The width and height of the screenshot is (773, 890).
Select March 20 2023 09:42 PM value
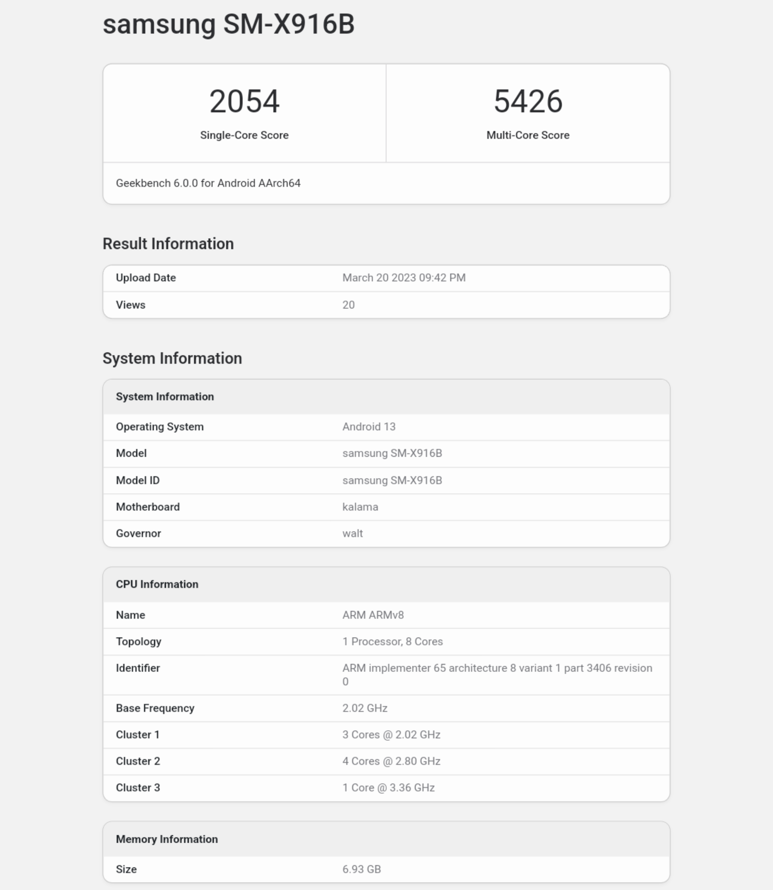[x=404, y=278]
